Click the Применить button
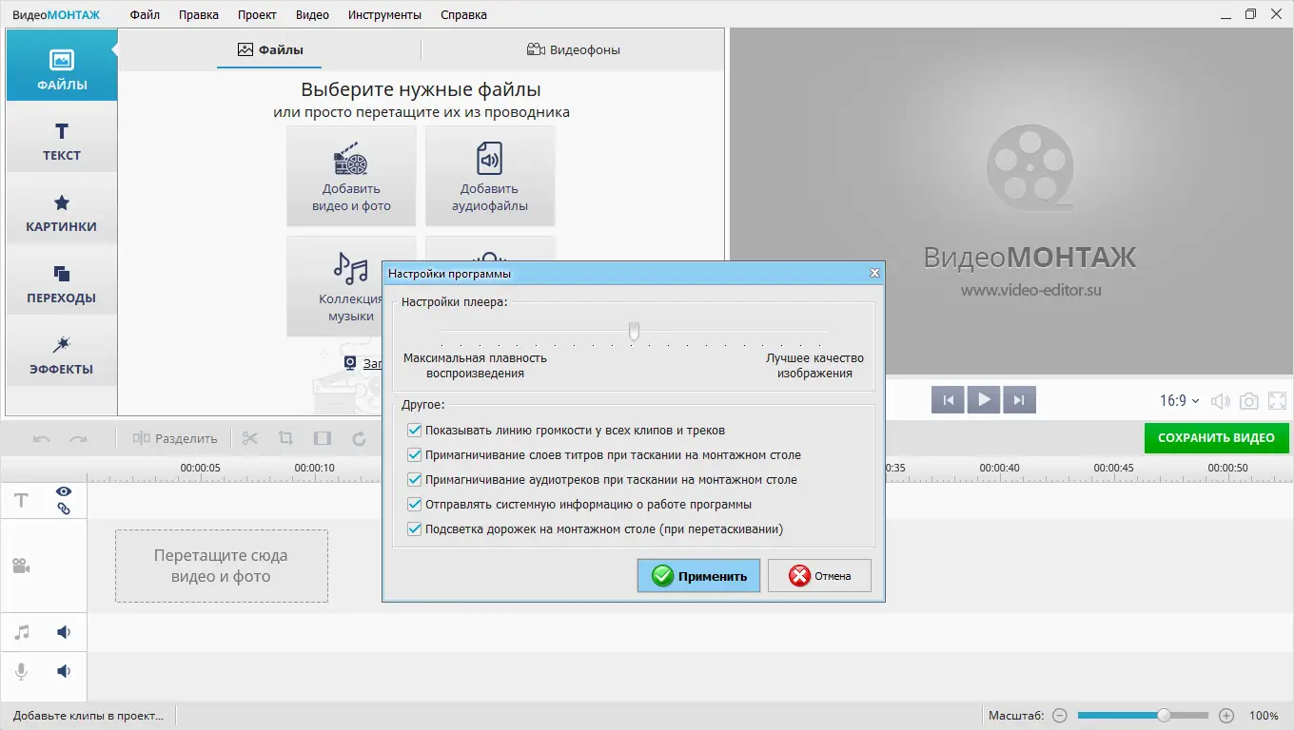This screenshot has height=730, width=1294. [698, 575]
